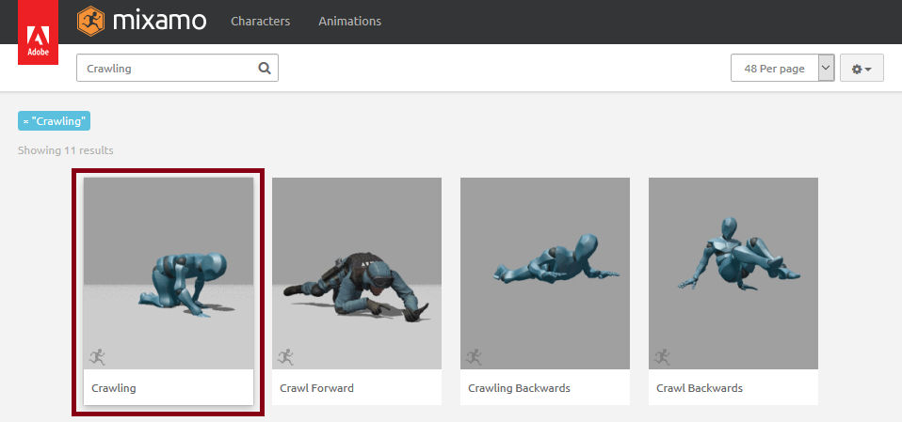Click the Crawl Forward card title
The height and width of the screenshot is (422, 902).
(x=317, y=388)
